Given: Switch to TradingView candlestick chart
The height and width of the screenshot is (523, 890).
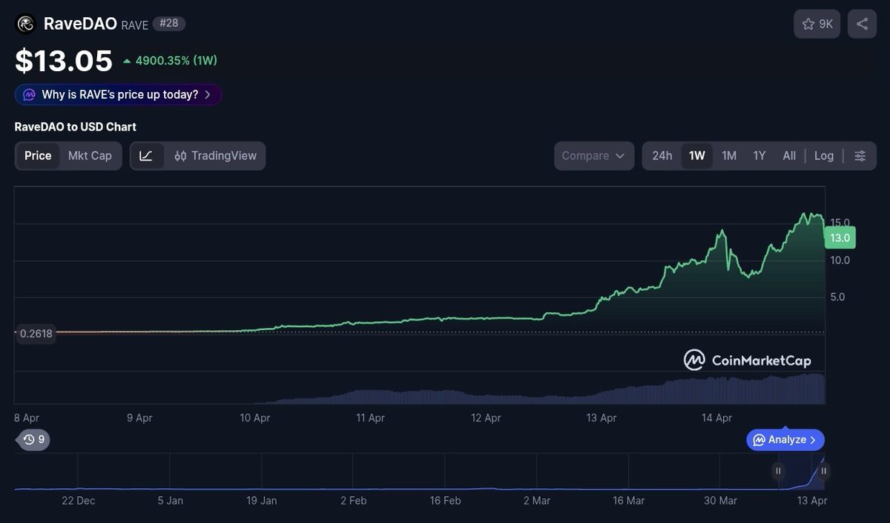Looking at the screenshot, I should click(216, 156).
